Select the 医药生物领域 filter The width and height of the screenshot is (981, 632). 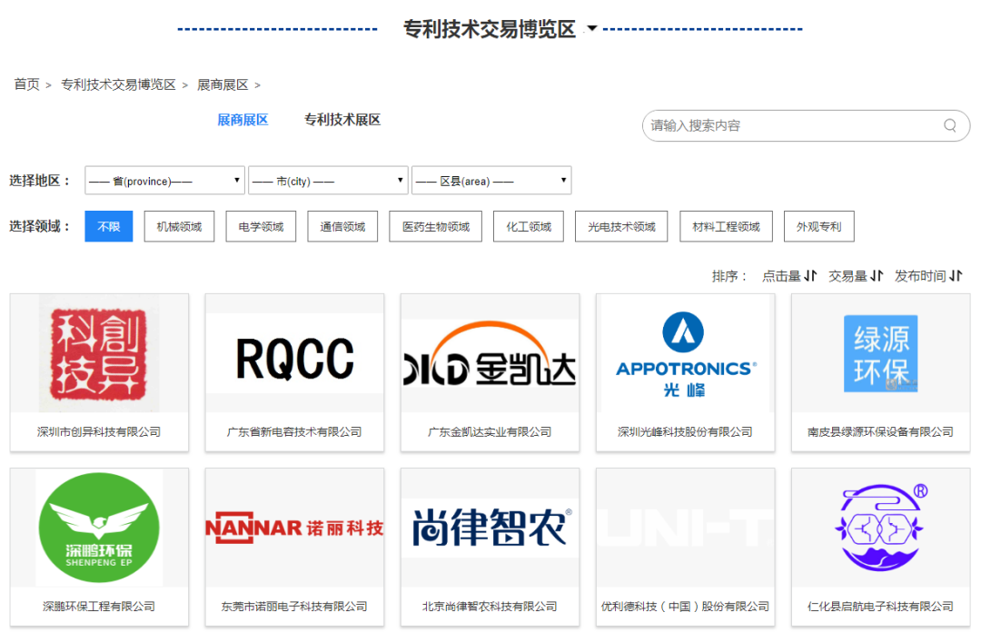435,226
